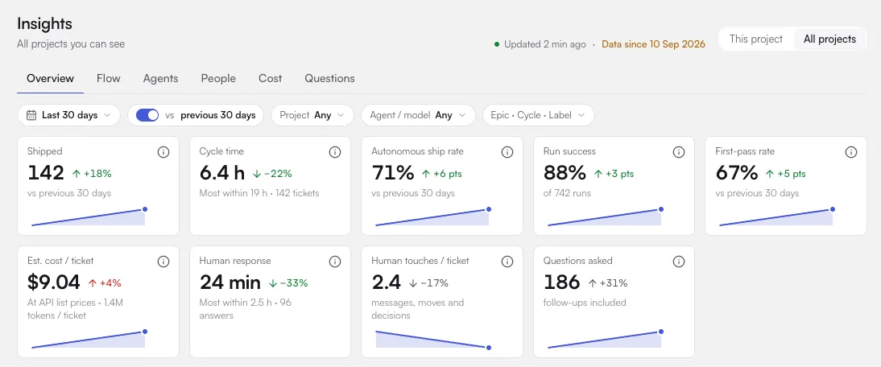Open info icon on Shipped card
The height and width of the screenshot is (367, 881).
coord(163,152)
